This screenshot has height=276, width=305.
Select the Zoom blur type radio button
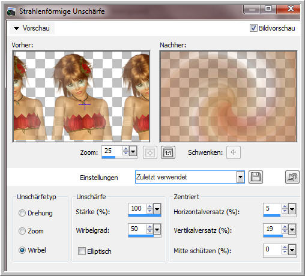[22, 231]
